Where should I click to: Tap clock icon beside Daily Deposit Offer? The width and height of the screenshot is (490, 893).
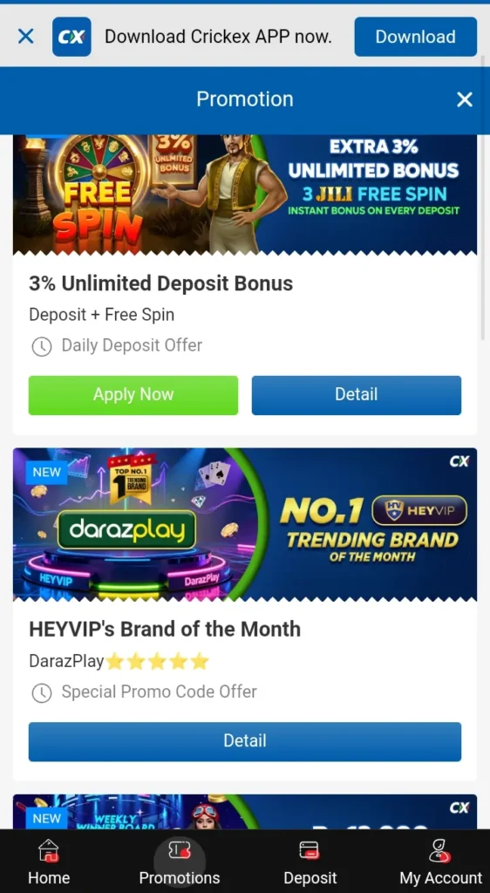pos(42,346)
